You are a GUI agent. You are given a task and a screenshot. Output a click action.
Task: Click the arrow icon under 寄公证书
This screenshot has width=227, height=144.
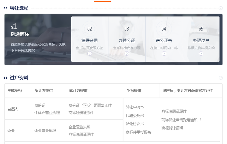tap(164, 54)
